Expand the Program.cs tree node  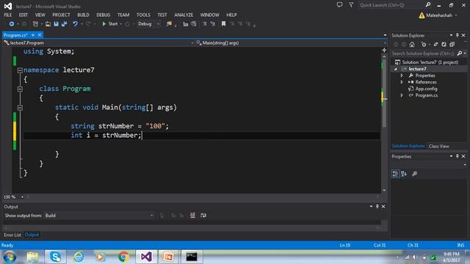pos(402,95)
